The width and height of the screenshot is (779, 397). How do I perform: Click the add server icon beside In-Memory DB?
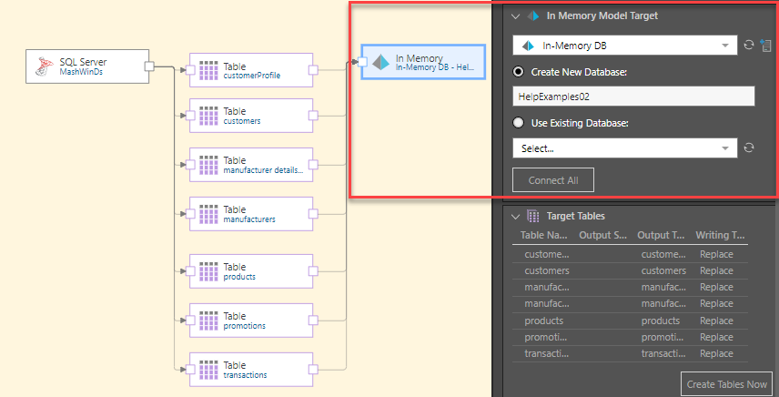point(765,45)
